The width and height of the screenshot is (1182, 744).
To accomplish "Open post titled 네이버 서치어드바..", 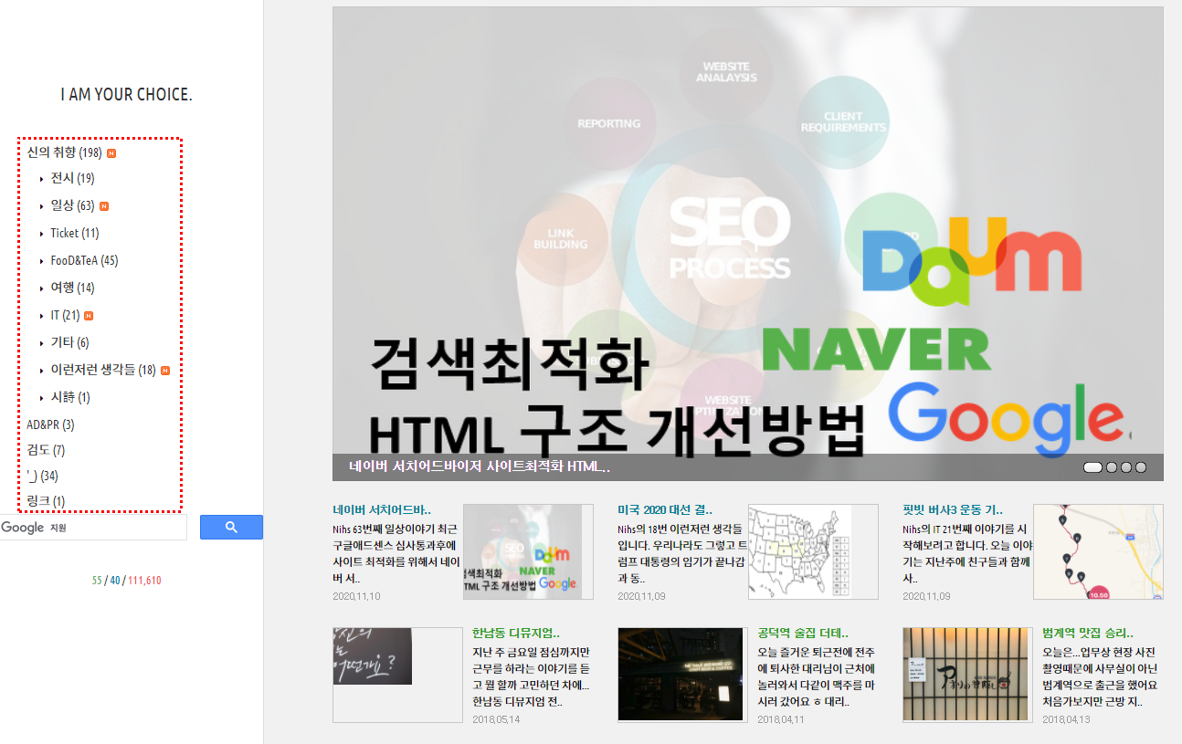I will pos(382,510).
